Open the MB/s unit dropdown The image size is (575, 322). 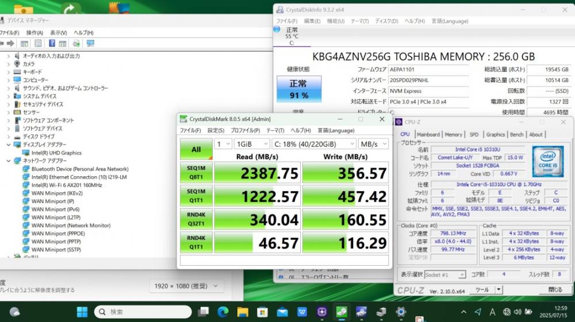point(373,144)
